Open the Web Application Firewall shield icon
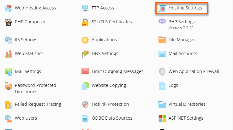Viewport: 233px width, 130px height. tap(162, 72)
